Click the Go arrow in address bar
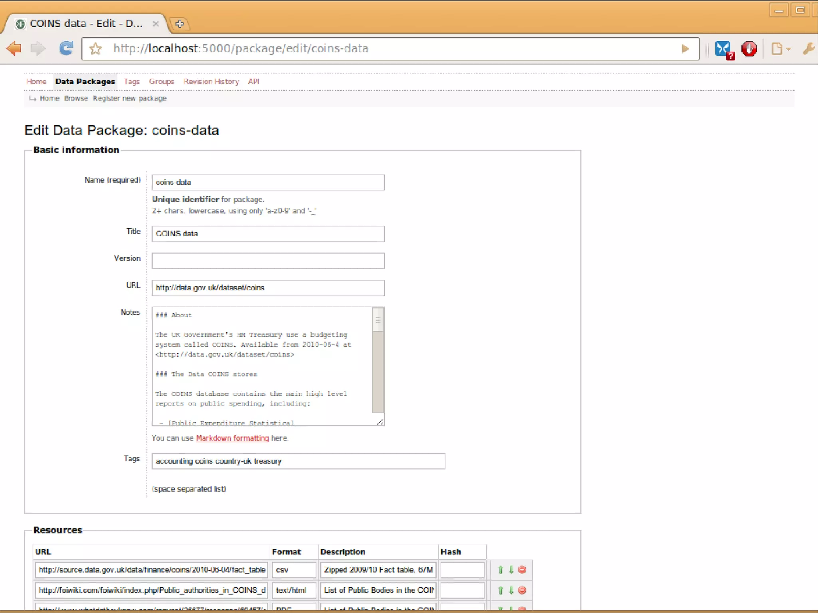The width and height of the screenshot is (818, 613). (x=685, y=49)
